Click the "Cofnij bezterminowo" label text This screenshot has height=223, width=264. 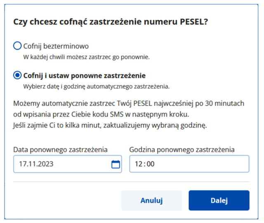(56, 46)
